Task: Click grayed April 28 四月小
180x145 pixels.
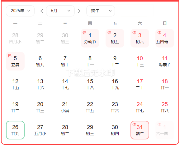Action: pos(15,38)
